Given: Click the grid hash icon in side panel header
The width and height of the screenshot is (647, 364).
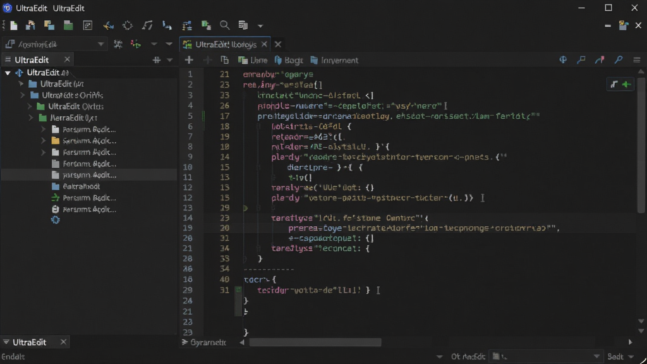Looking at the screenshot, I should pyautogui.click(x=157, y=60).
